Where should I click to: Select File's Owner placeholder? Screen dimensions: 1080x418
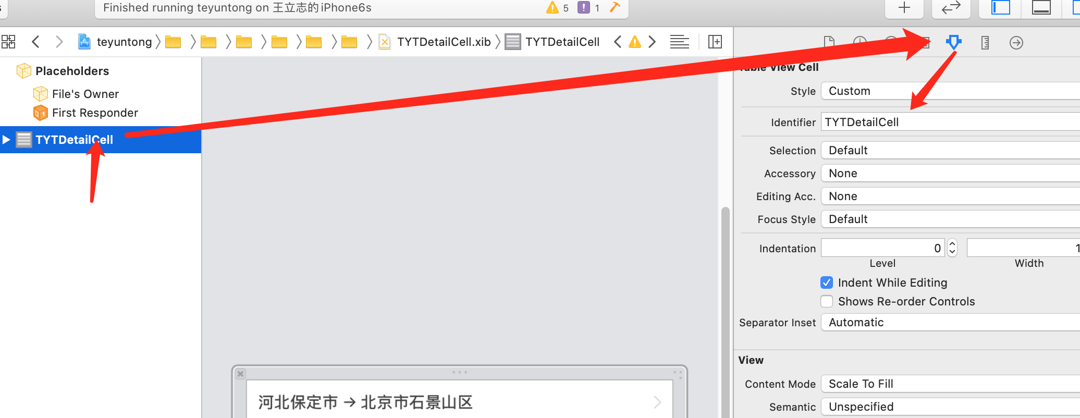click(x=85, y=94)
